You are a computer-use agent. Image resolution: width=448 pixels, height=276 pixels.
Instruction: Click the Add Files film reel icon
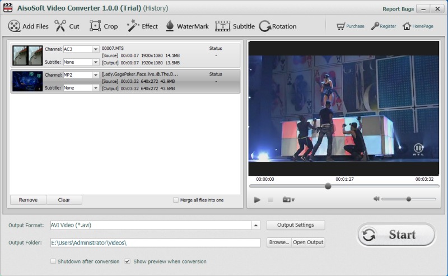[15, 26]
